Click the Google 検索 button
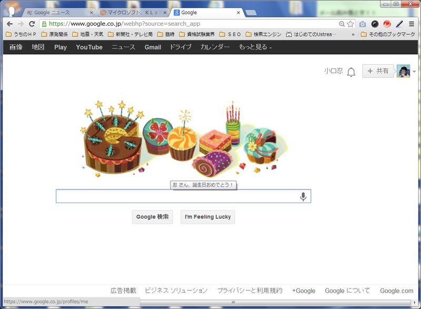 (x=153, y=217)
